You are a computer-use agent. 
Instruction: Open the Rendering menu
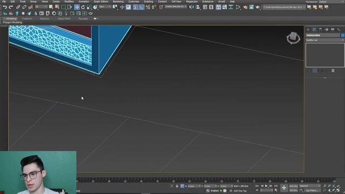pos(118,2)
